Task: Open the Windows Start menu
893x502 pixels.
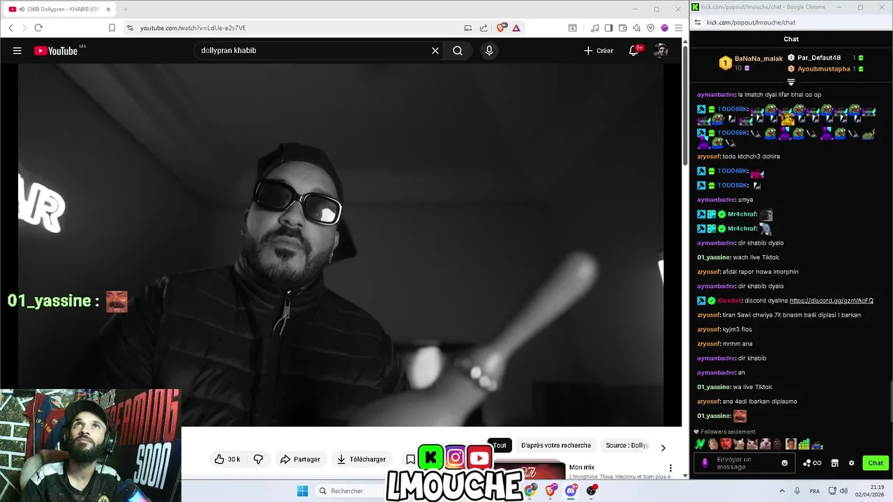Action: coord(302,491)
